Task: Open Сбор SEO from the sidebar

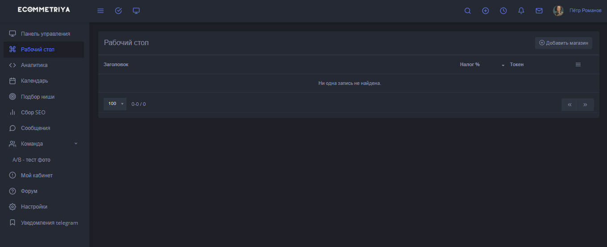Action: click(x=33, y=113)
